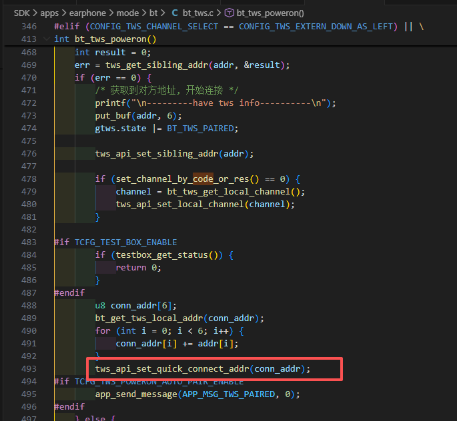Click line number 493
Screen dimensions: 457x421
click(29, 368)
